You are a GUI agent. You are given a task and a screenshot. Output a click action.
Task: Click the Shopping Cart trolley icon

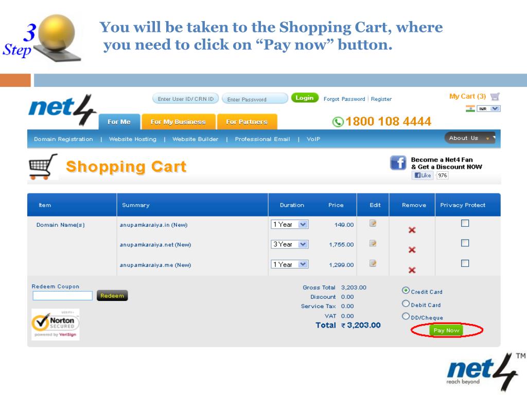pyautogui.click(x=43, y=167)
